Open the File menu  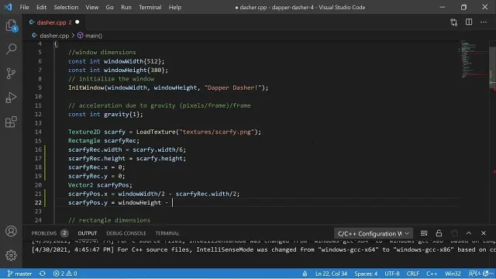[24, 7]
